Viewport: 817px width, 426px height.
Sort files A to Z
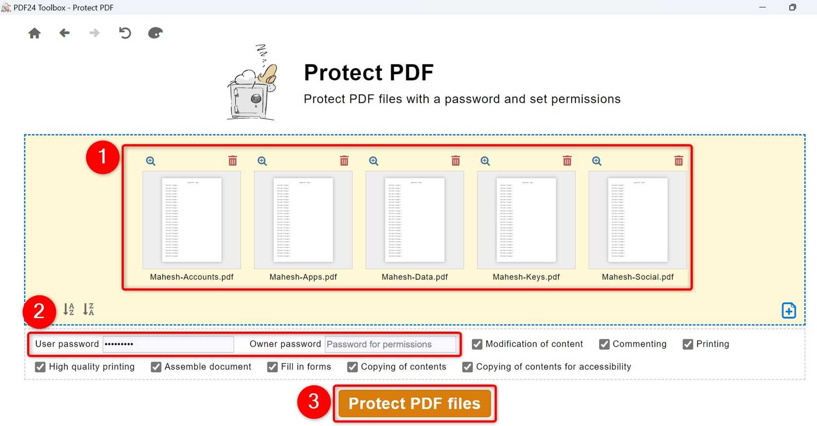(68, 309)
